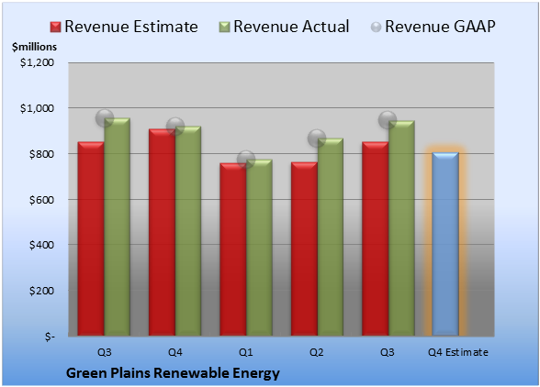540x387 pixels.
Task: Click the green actual bar above Q1
Action: coord(259,248)
